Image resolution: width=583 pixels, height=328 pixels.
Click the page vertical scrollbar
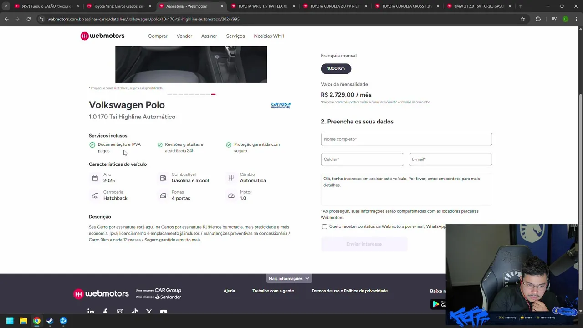(580, 191)
